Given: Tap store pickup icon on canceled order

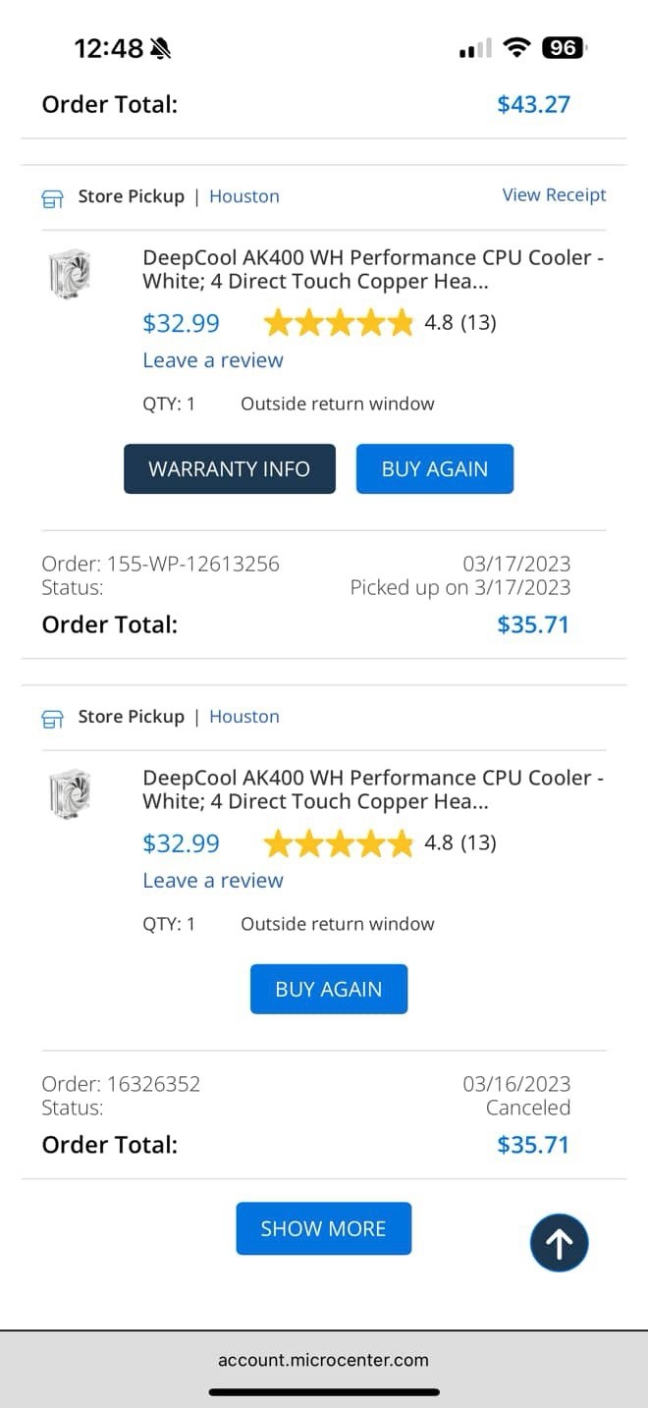Looking at the screenshot, I should [52, 719].
